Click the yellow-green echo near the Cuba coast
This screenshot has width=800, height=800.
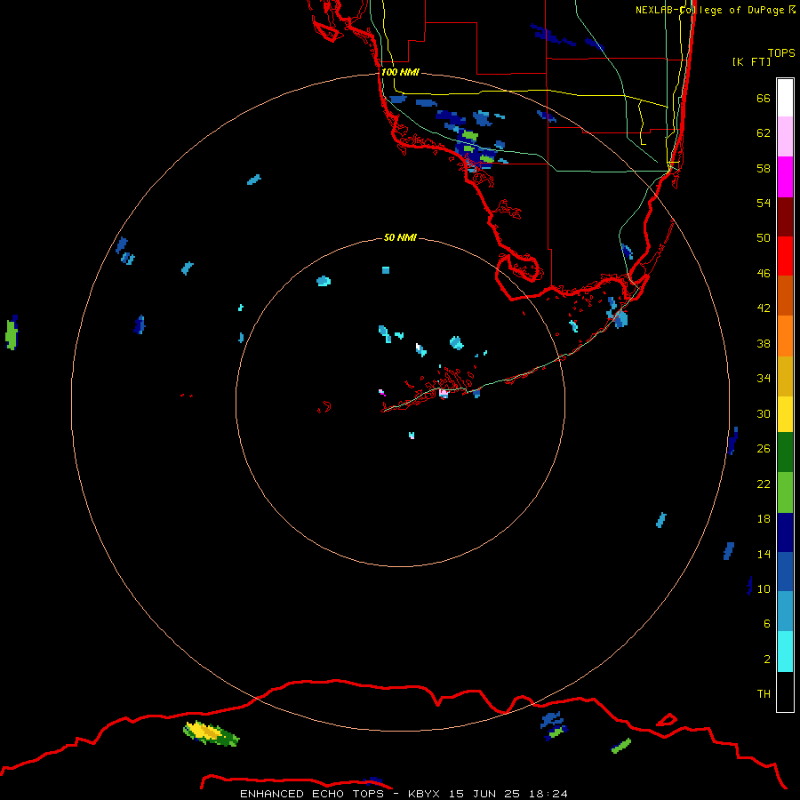point(211,733)
